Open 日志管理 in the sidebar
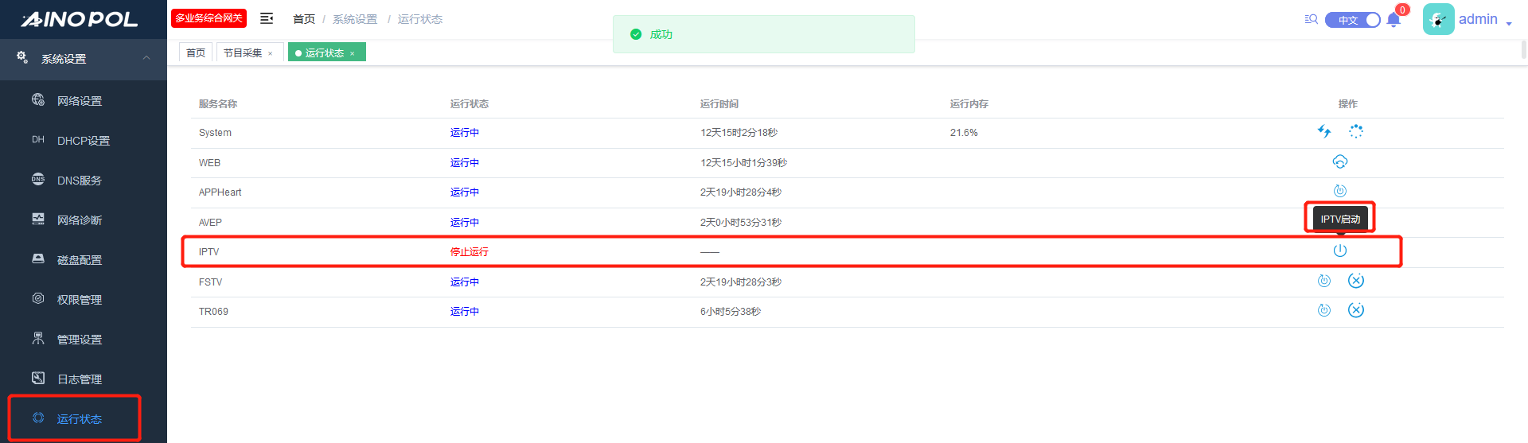Viewport: 1528px width, 443px height. (x=80, y=379)
